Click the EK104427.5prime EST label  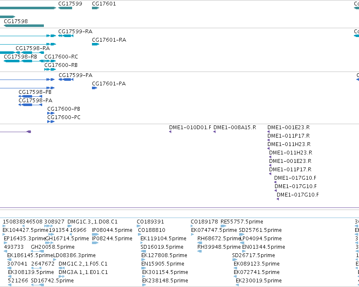click(x=25, y=230)
